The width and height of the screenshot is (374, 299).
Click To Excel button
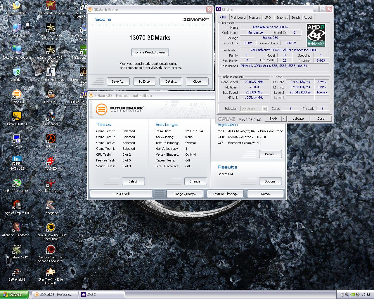point(144,81)
